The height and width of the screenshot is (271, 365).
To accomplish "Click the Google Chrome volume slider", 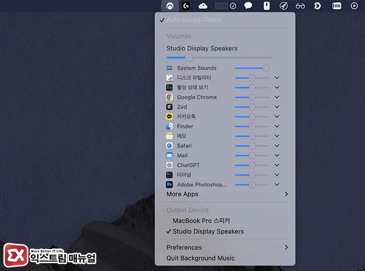I will [252, 97].
